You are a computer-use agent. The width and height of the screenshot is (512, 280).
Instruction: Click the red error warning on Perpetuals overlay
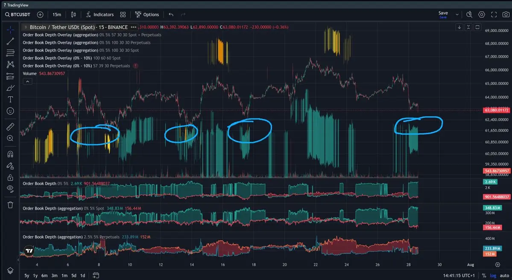135,66
